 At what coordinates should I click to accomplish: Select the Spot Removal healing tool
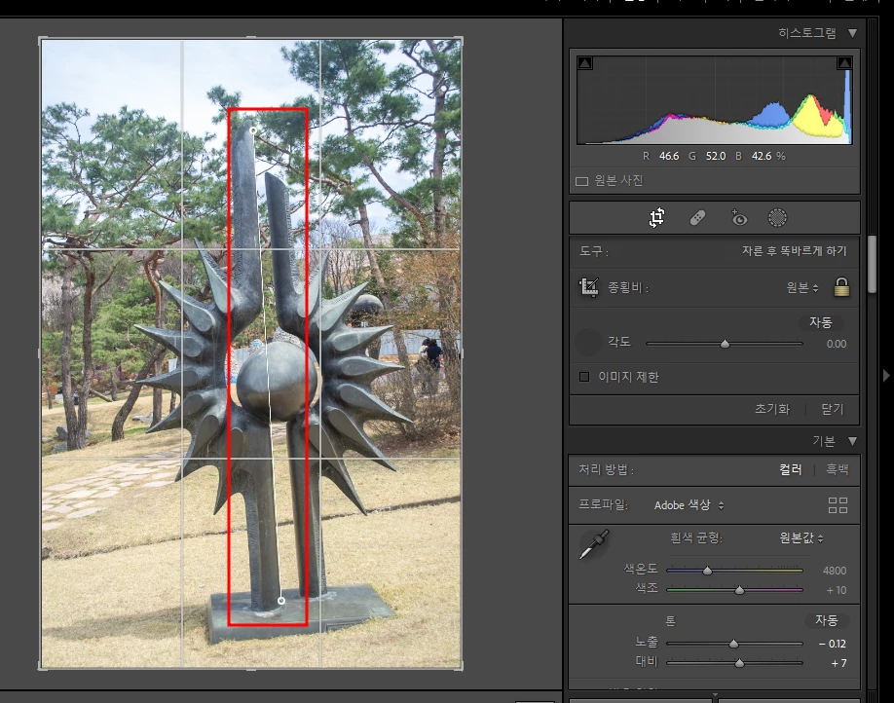(x=697, y=218)
